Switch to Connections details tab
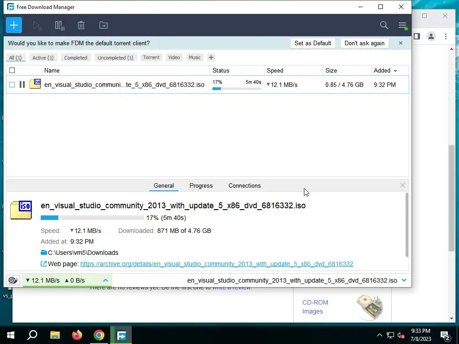 pyautogui.click(x=244, y=186)
